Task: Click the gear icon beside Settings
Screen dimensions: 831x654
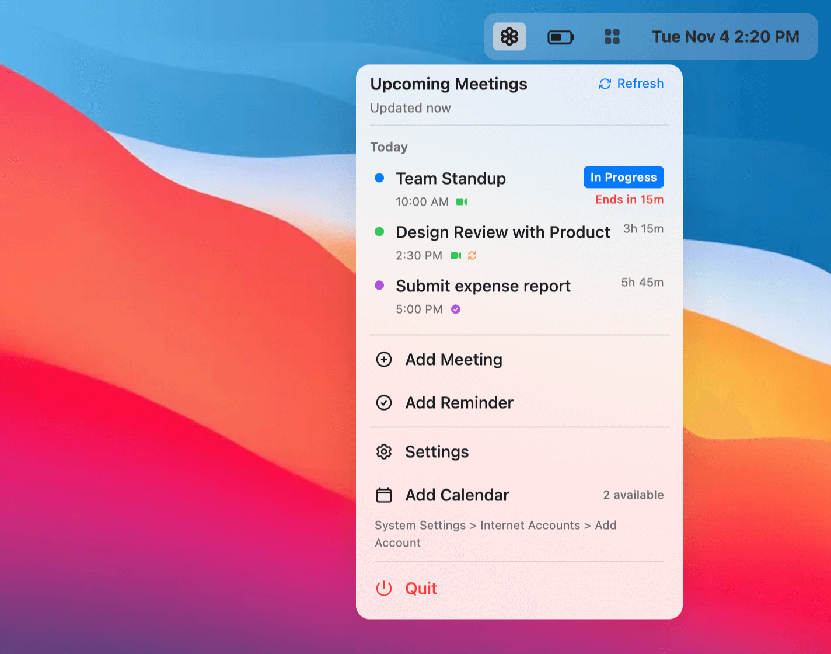Action: pos(384,452)
